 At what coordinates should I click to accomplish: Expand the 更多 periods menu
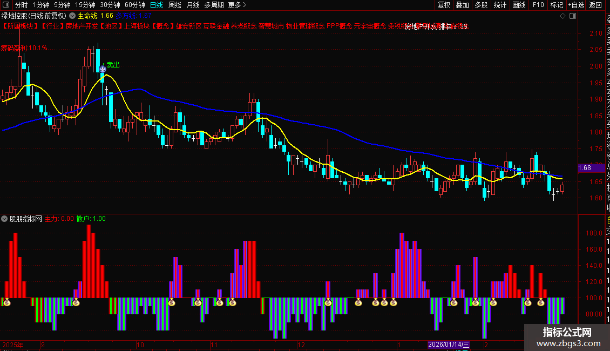pyautogui.click(x=238, y=5)
